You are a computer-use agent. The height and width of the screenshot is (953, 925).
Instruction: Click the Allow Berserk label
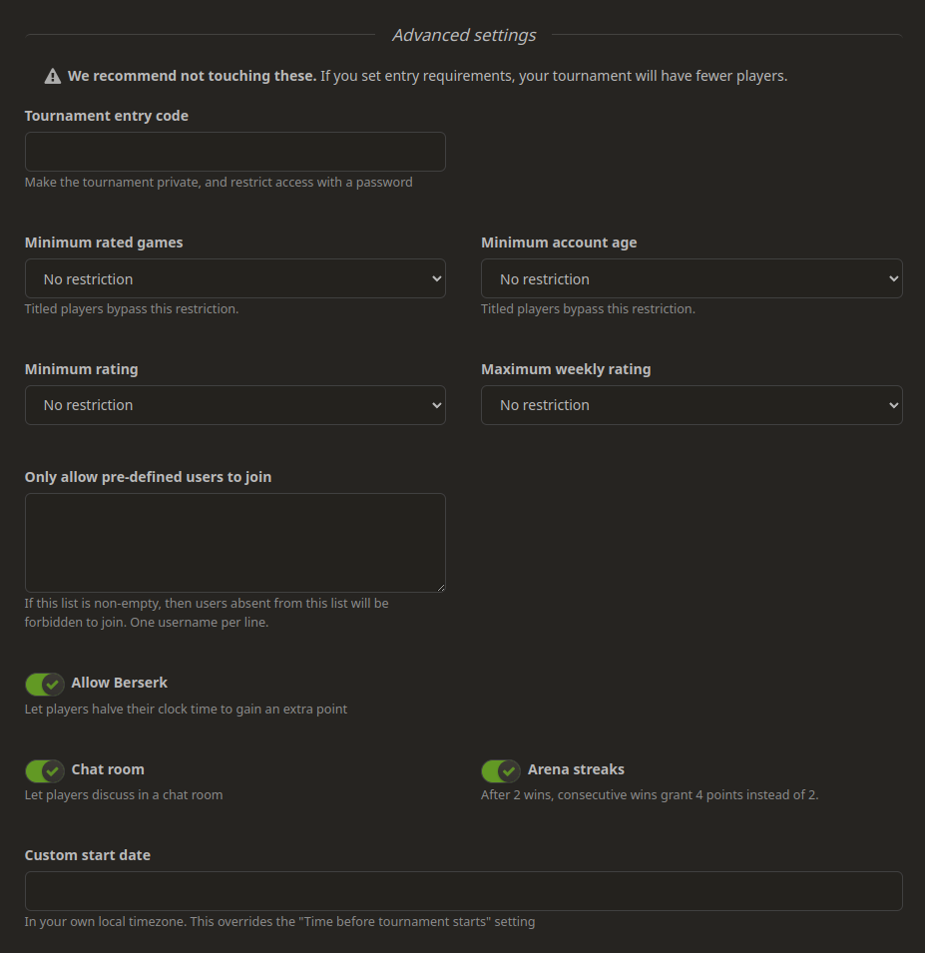[x=120, y=684]
